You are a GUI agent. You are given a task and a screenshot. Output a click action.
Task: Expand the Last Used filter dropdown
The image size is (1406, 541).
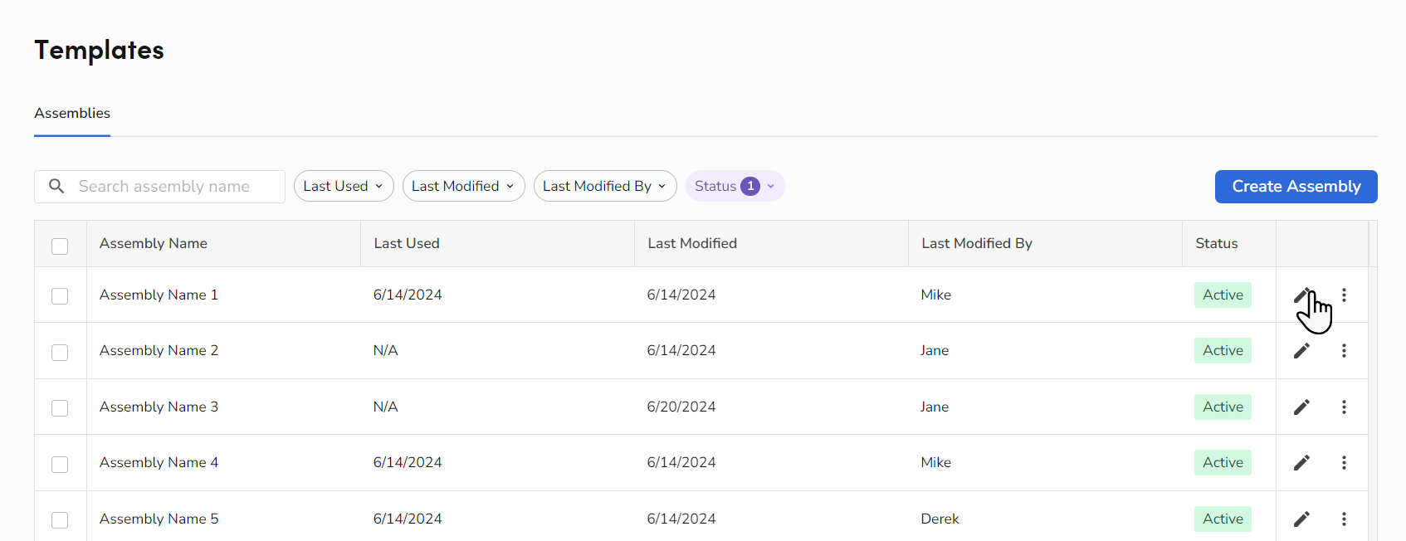[344, 186]
